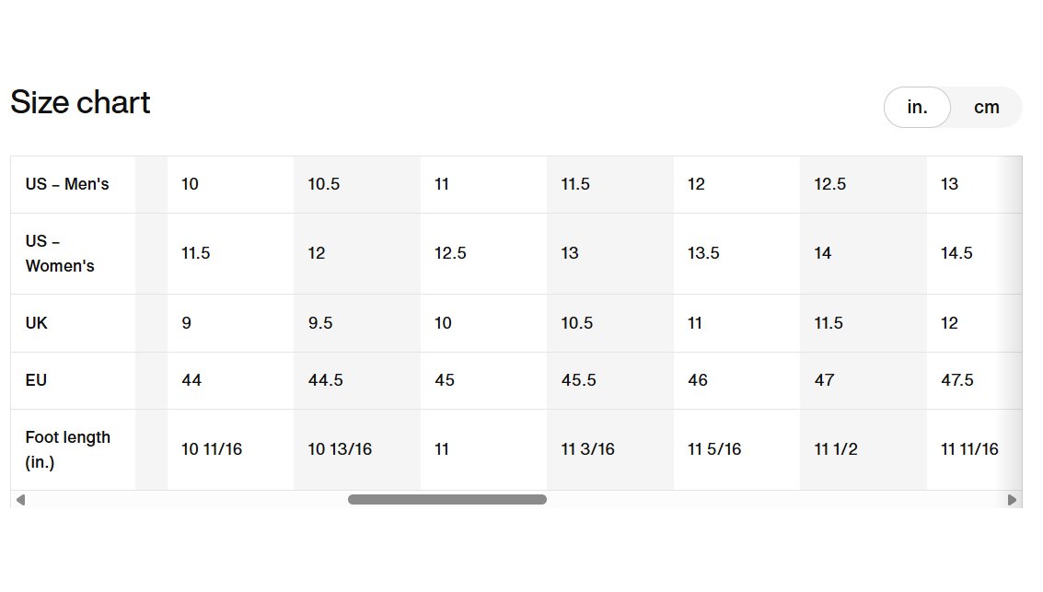Screen dimensions: 1043x592
Task: Click EU size 47.5 cell
Action: click(x=975, y=380)
